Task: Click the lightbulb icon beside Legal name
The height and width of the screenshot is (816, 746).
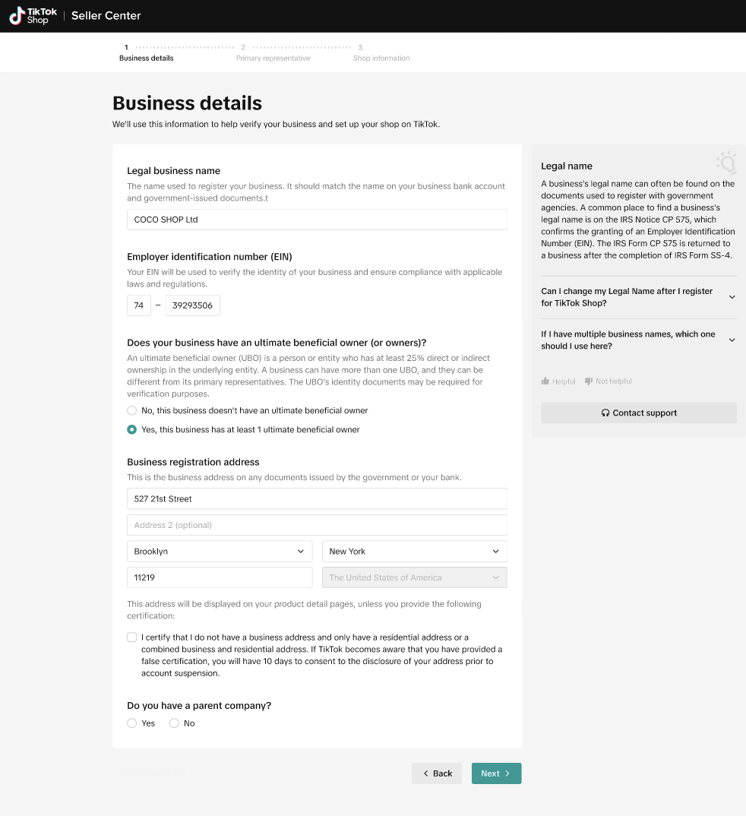Action: click(x=726, y=163)
